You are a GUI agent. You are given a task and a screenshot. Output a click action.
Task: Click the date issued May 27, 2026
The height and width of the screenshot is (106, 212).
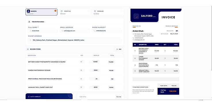[174, 34]
